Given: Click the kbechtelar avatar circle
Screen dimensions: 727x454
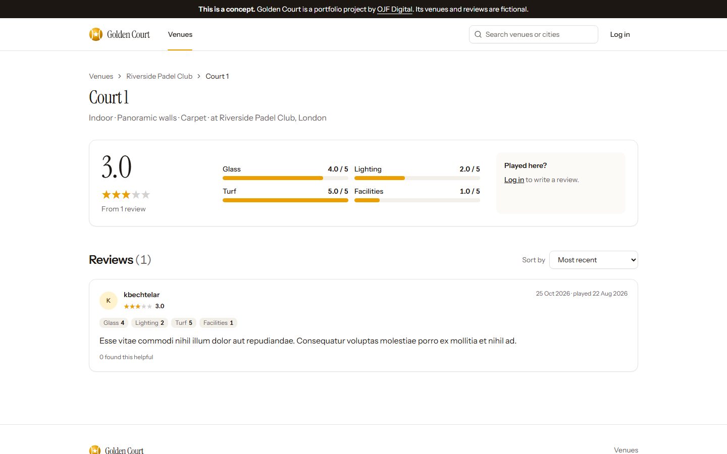Looking at the screenshot, I should pos(109,301).
